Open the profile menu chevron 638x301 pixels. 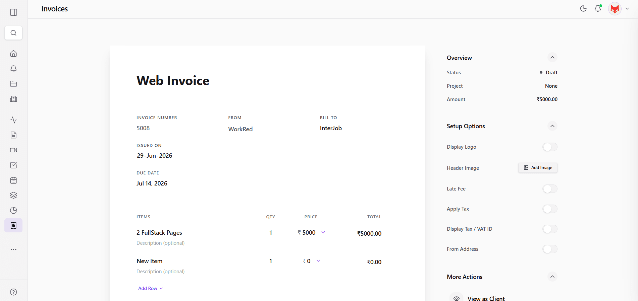coord(627,9)
